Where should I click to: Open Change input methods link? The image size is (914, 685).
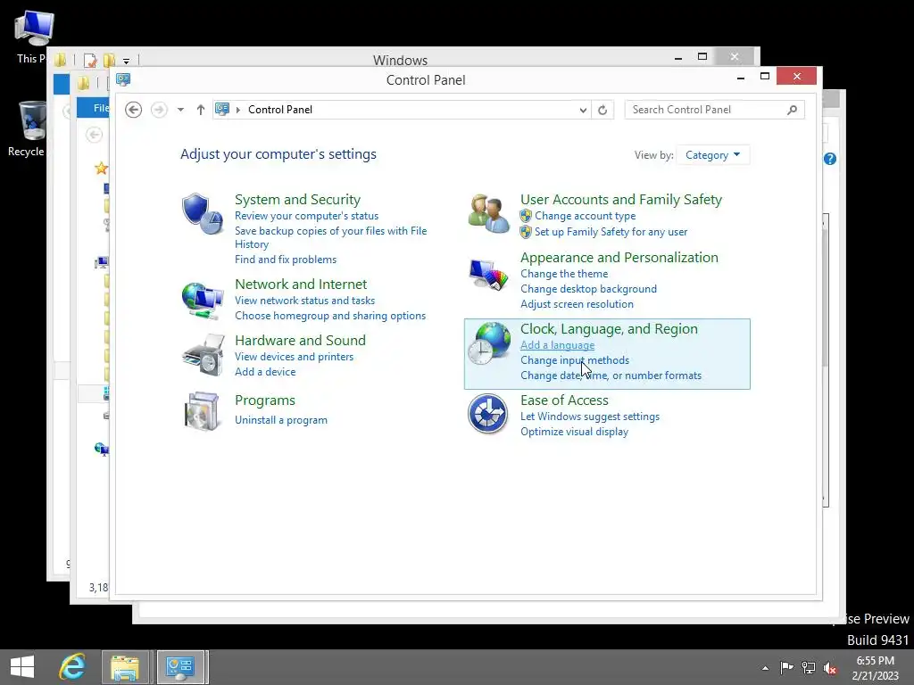(x=575, y=360)
